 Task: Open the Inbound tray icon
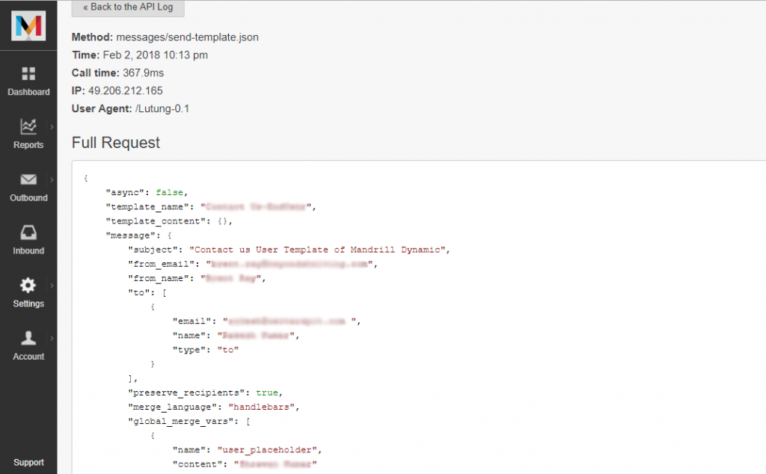[28, 233]
